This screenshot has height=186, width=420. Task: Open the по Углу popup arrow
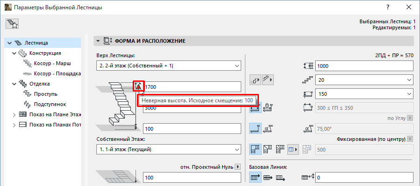click(410, 118)
